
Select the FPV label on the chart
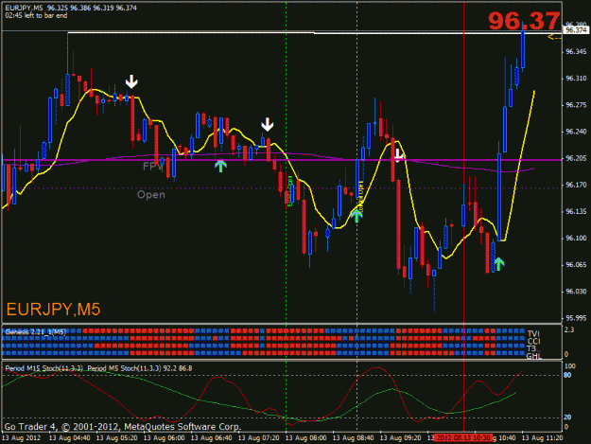click(x=152, y=166)
